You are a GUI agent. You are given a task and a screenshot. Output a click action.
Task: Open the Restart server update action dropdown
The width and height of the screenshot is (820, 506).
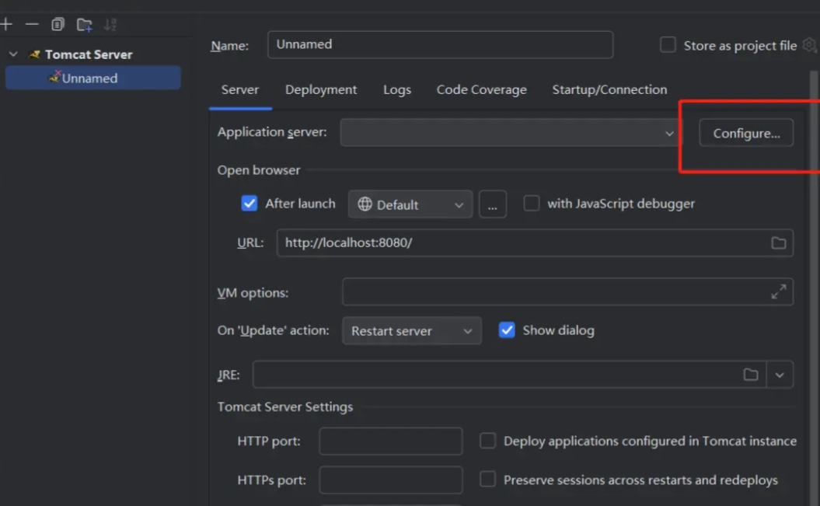tap(412, 331)
